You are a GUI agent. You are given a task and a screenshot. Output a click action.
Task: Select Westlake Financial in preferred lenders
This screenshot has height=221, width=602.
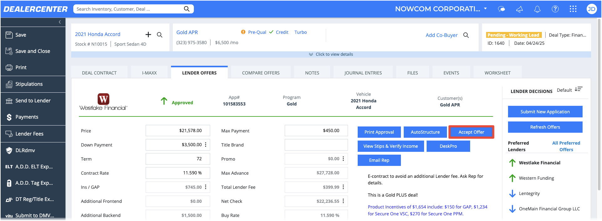539,163
